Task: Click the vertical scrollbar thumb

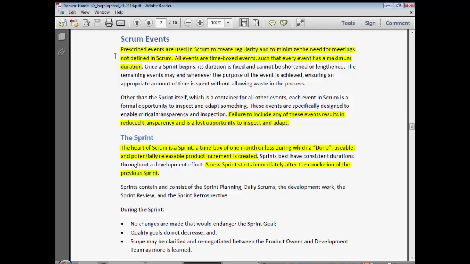Action: [412, 126]
